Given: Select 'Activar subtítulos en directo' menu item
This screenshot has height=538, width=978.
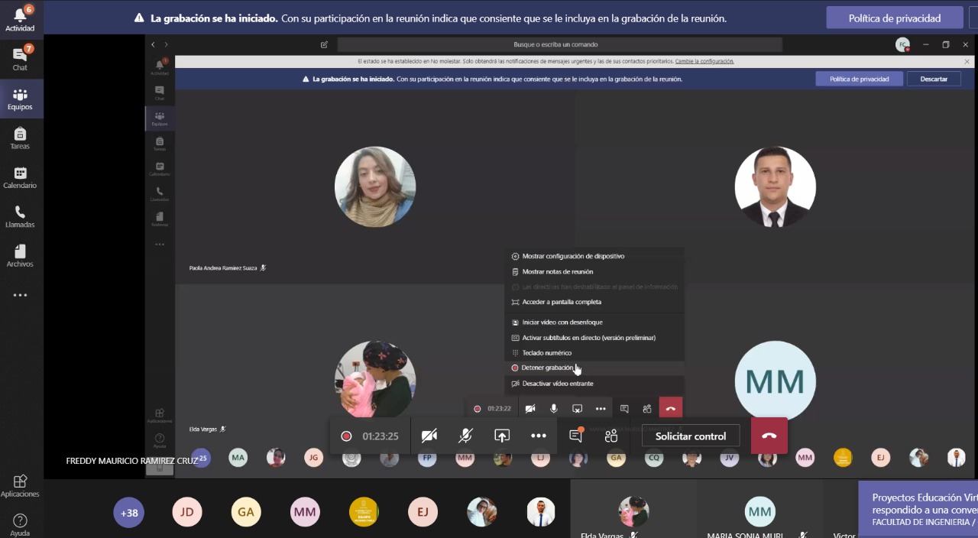Looking at the screenshot, I should click(x=594, y=338).
